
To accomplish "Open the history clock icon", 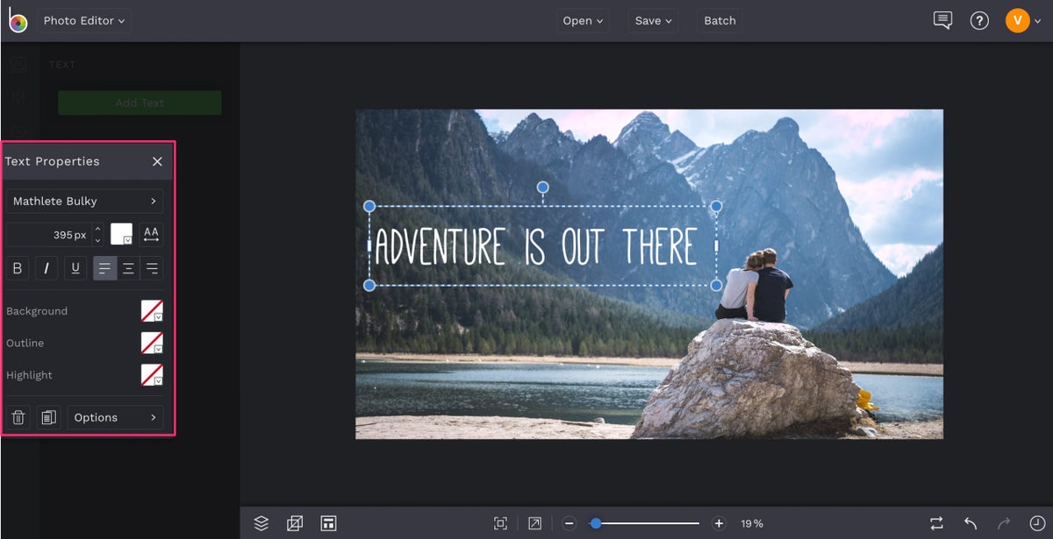I will point(1037,523).
